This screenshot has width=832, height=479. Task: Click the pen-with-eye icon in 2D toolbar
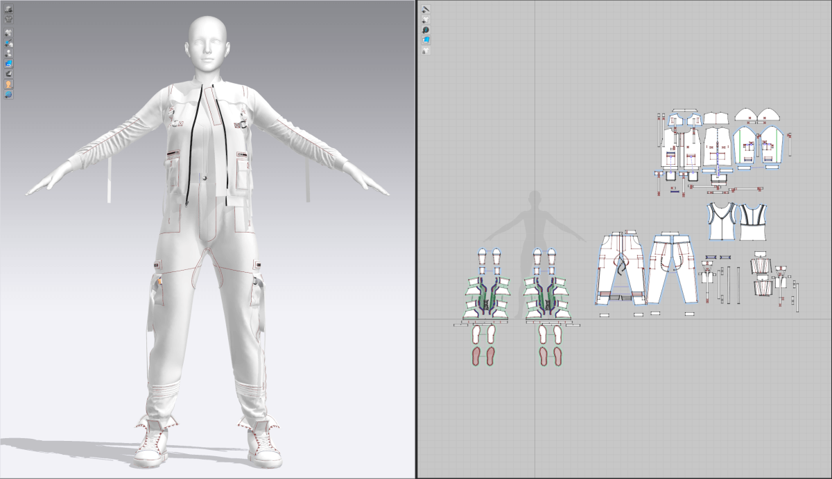[425, 9]
